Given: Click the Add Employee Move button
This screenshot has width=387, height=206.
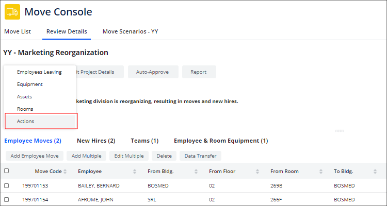Looking at the screenshot, I should pyautogui.click(x=34, y=156).
